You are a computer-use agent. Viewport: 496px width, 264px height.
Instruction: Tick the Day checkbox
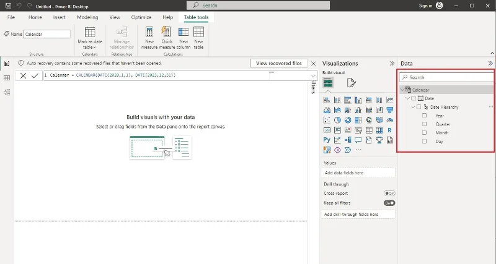point(424,141)
